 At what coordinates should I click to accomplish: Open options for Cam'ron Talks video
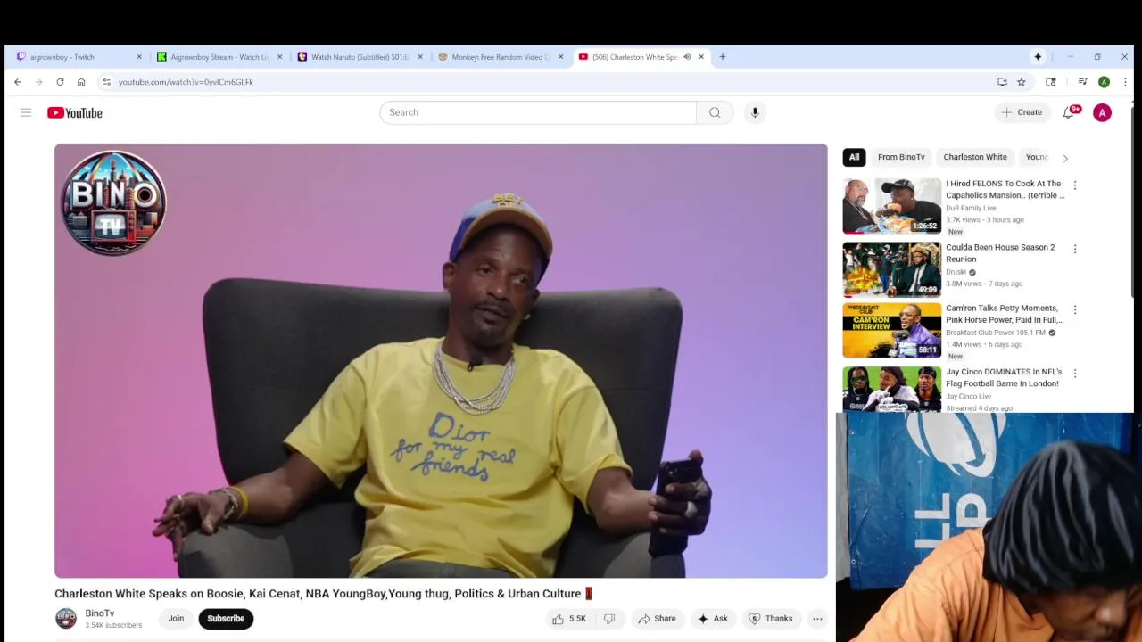tap(1075, 310)
